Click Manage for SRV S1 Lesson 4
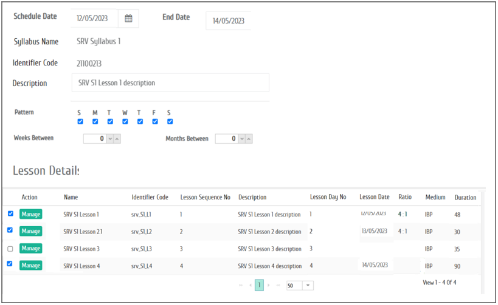 tap(30, 265)
